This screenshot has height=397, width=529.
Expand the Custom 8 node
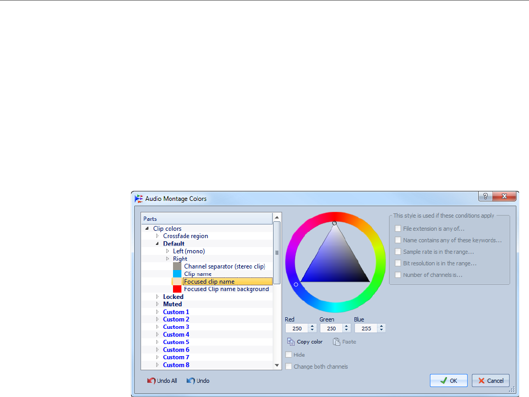pyautogui.click(x=157, y=365)
